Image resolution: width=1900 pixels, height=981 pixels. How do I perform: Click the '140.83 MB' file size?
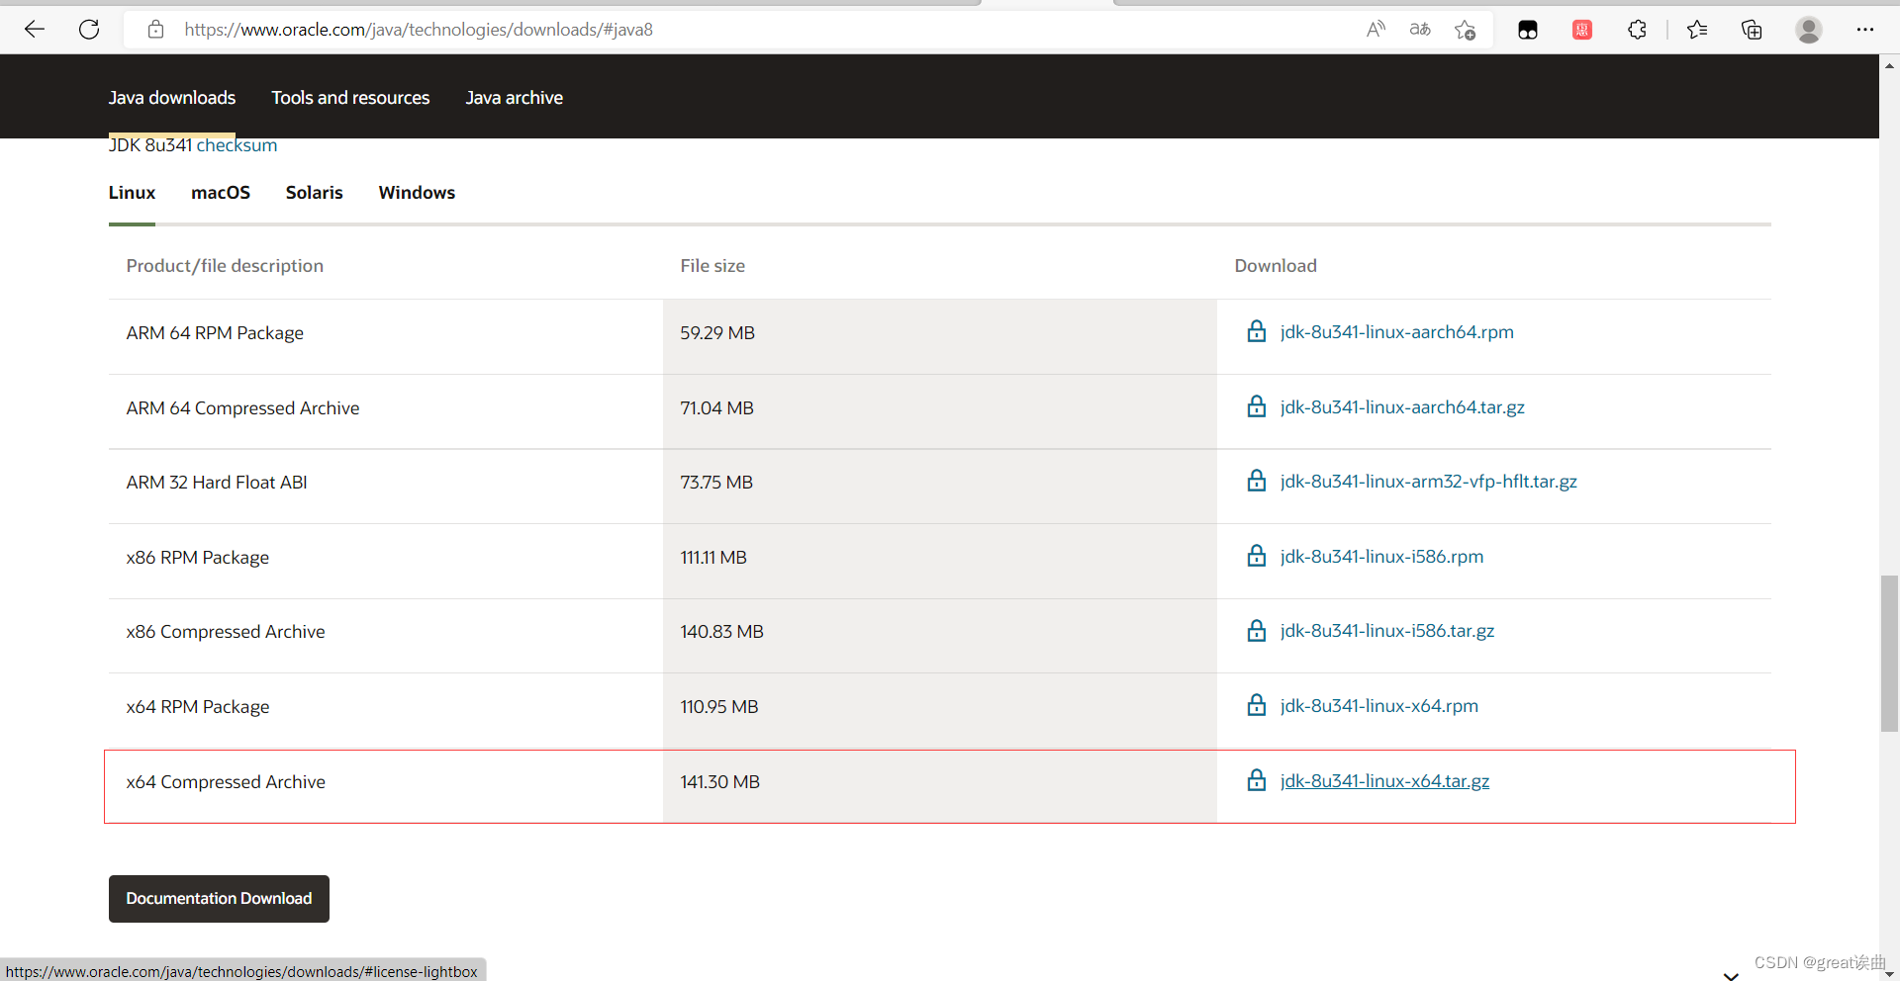(x=722, y=632)
